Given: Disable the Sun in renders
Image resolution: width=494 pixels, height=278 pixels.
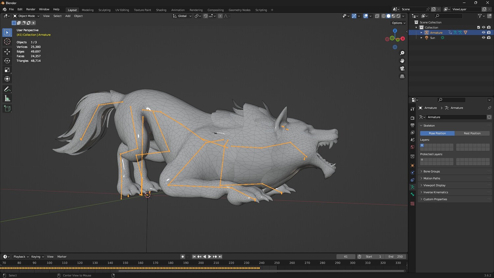Looking at the screenshot, I should pyautogui.click(x=489, y=38).
